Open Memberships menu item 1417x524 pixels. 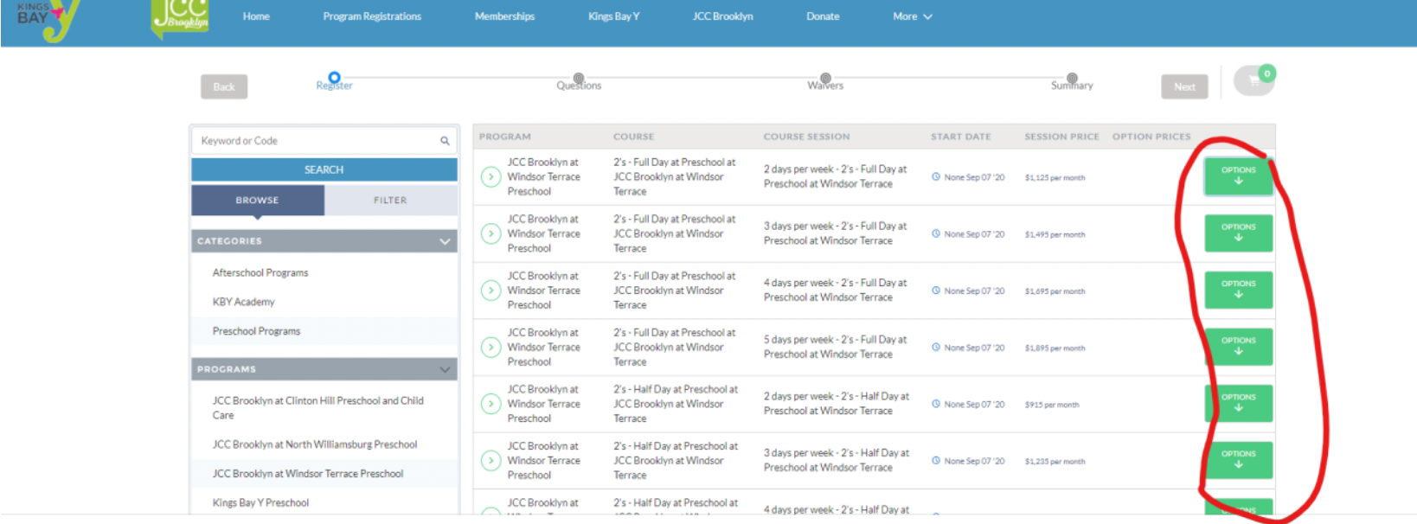point(504,16)
